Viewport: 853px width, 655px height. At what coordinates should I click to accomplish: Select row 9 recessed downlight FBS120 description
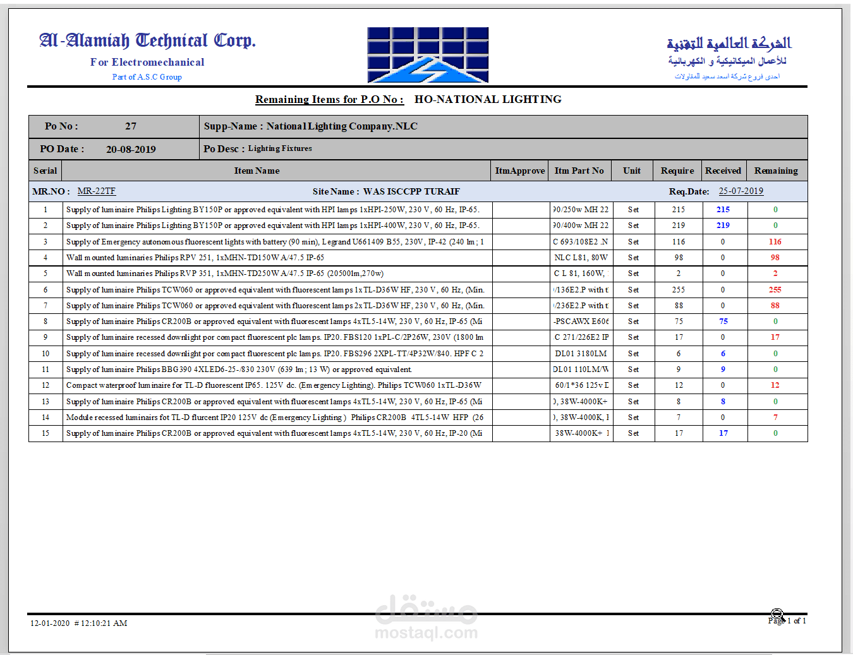275,337
